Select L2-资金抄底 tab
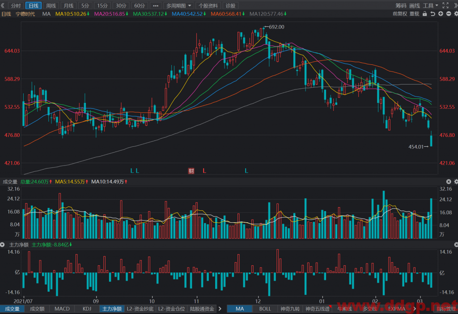Viewport: 458px width, 314px height. [x=140, y=309]
